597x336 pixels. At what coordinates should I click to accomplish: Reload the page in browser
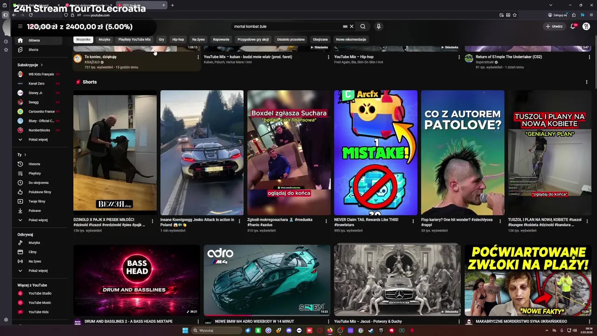click(x=30, y=15)
